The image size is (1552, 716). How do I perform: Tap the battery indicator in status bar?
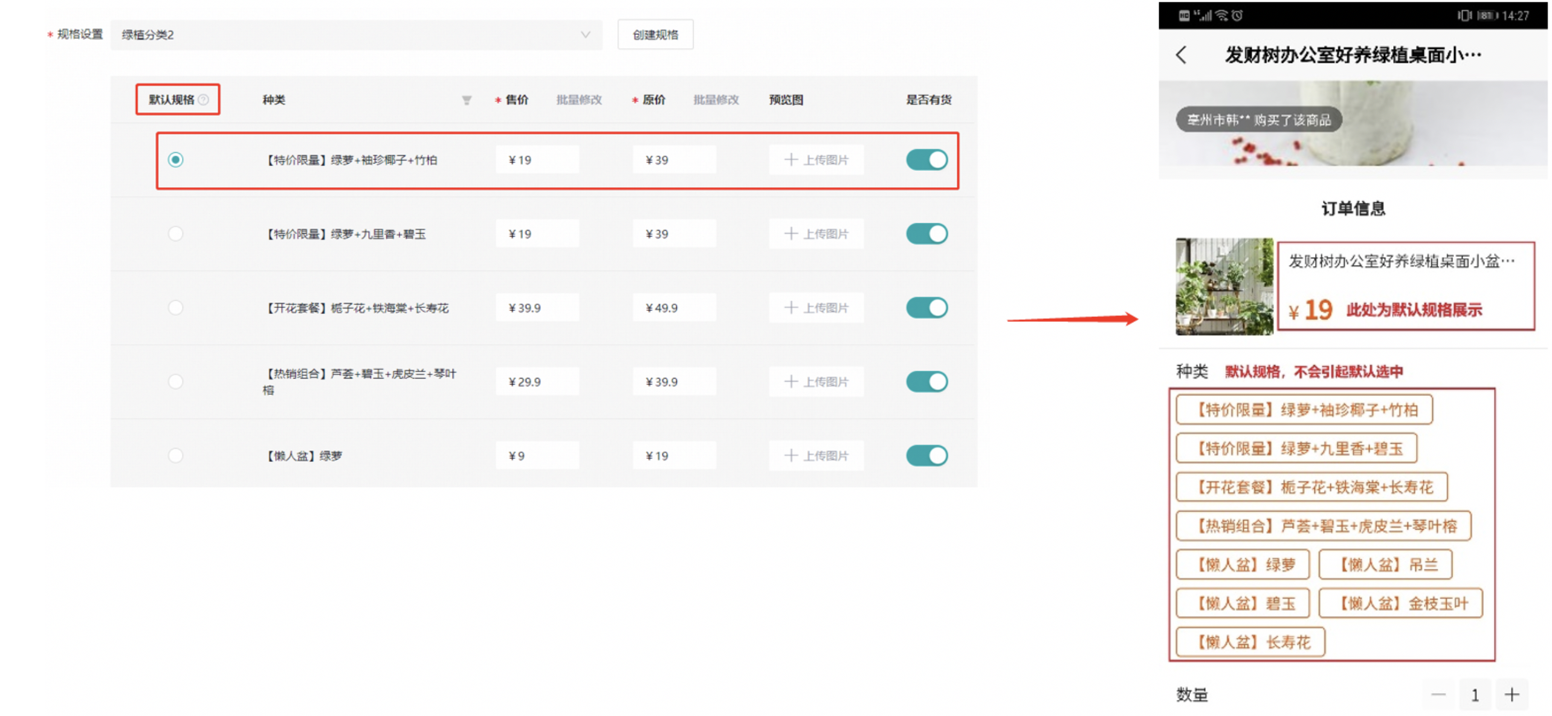1487,15
